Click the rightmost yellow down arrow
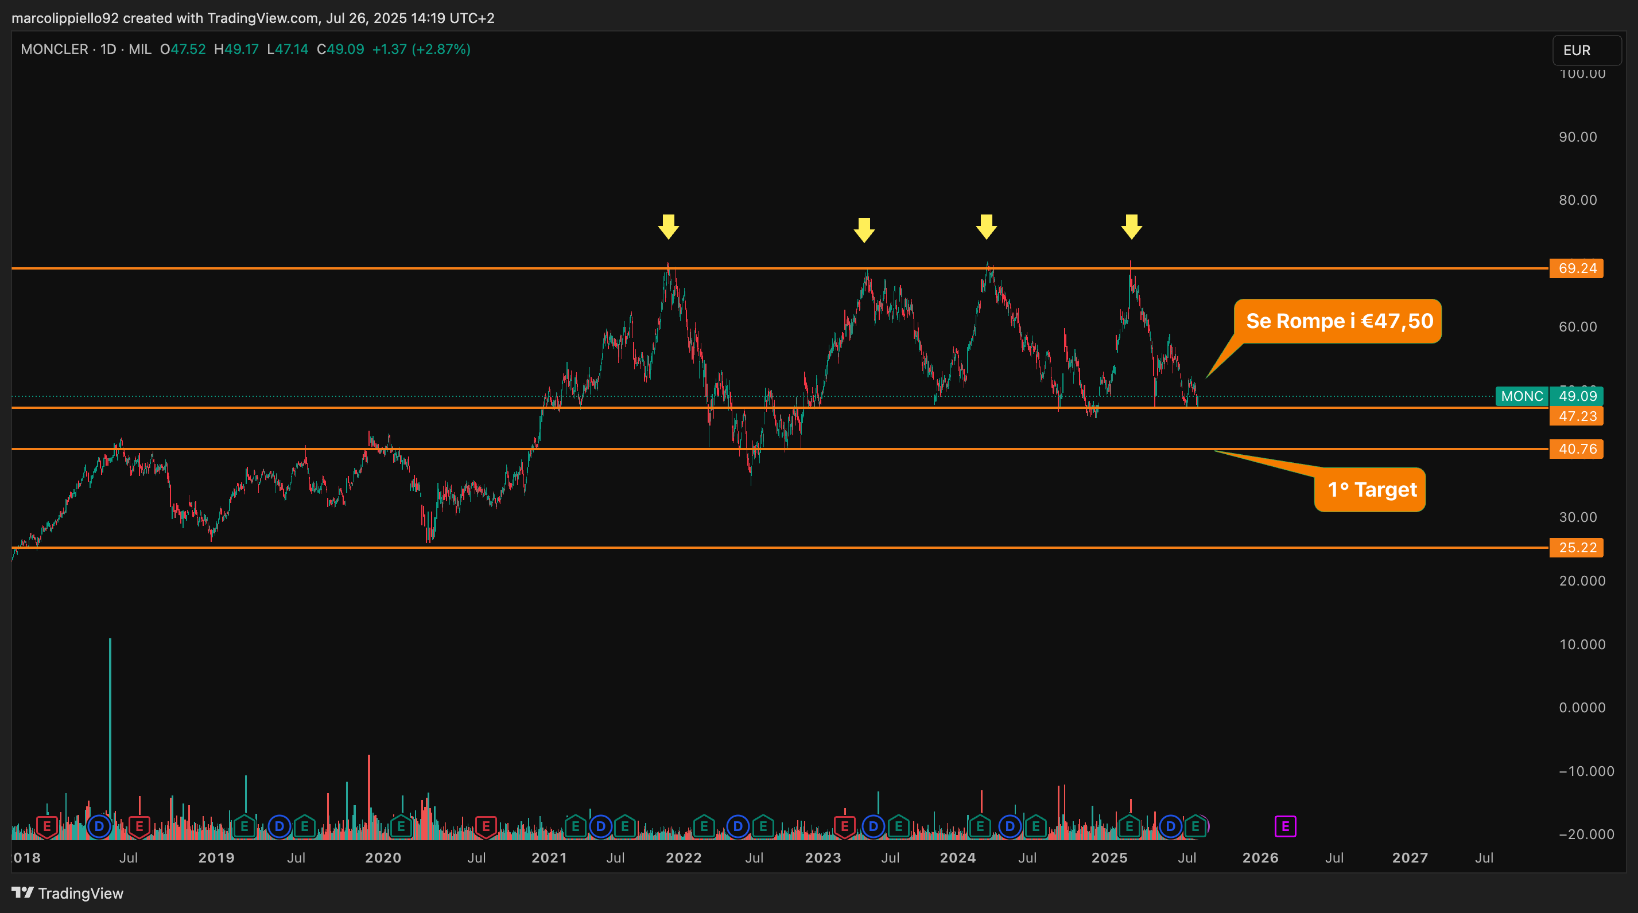 point(1131,226)
